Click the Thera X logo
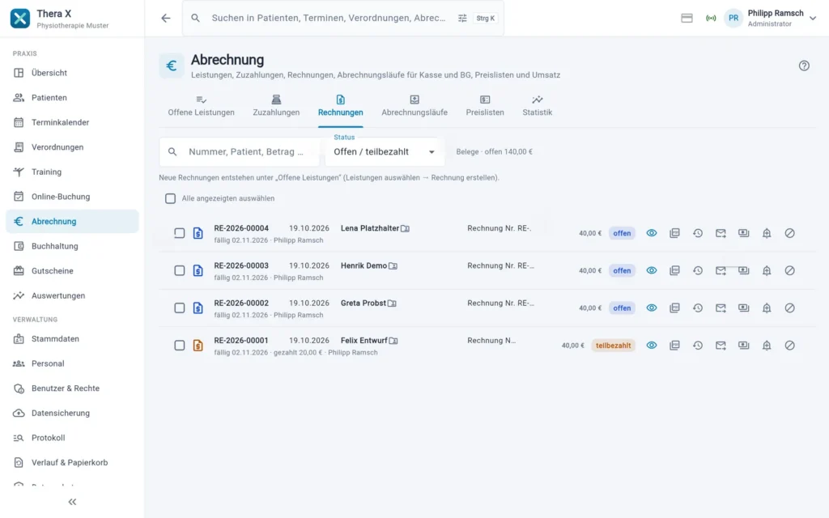The width and height of the screenshot is (829, 518). [x=20, y=19]
